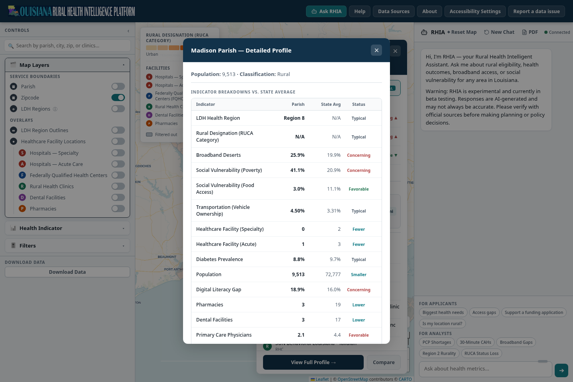Close the Madison Parish Detailed Profile dialog
The height and width of the screenshot is (382, 573).
coord(376,50)
